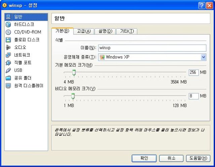Click the 3584 MB maximum label
The height and width of the screenshot is (167, 215).
[x=179, y=82]
